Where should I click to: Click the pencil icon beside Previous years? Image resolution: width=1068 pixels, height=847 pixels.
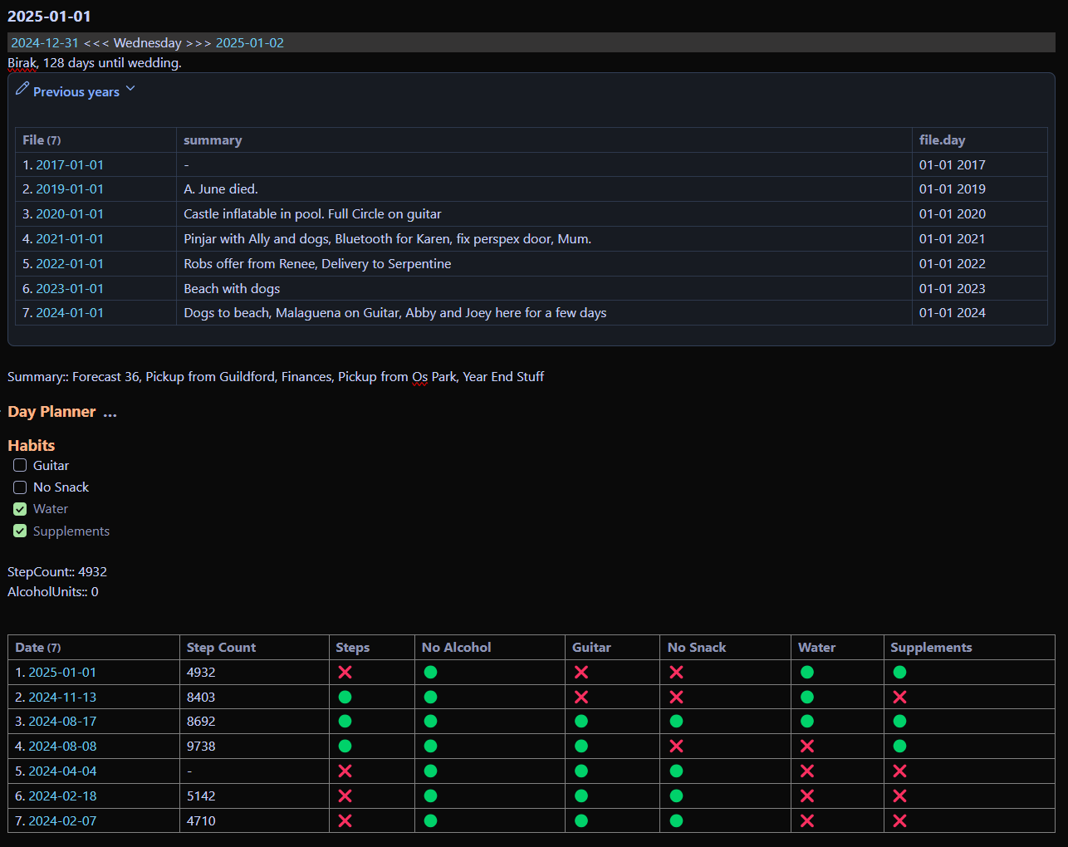(x=22, y=89)
